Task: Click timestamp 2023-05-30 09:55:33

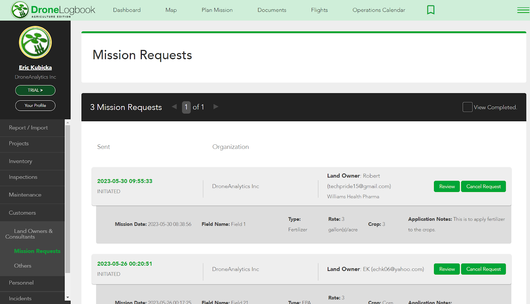Action: [x=125, y=181]
